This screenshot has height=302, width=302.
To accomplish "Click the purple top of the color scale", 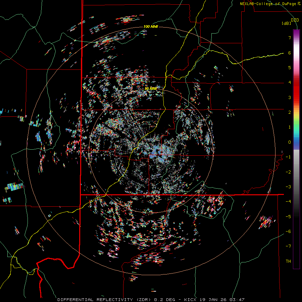I will pos(296,33).
